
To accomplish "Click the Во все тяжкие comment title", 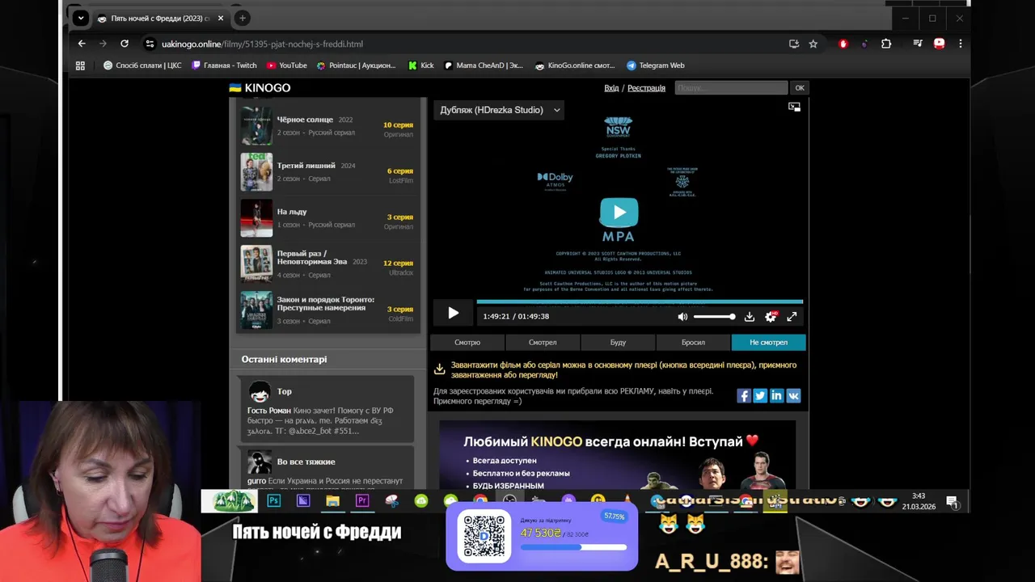I will [306, 462].
